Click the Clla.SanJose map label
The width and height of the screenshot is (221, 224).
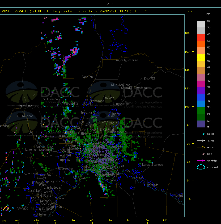click(121, 85)
